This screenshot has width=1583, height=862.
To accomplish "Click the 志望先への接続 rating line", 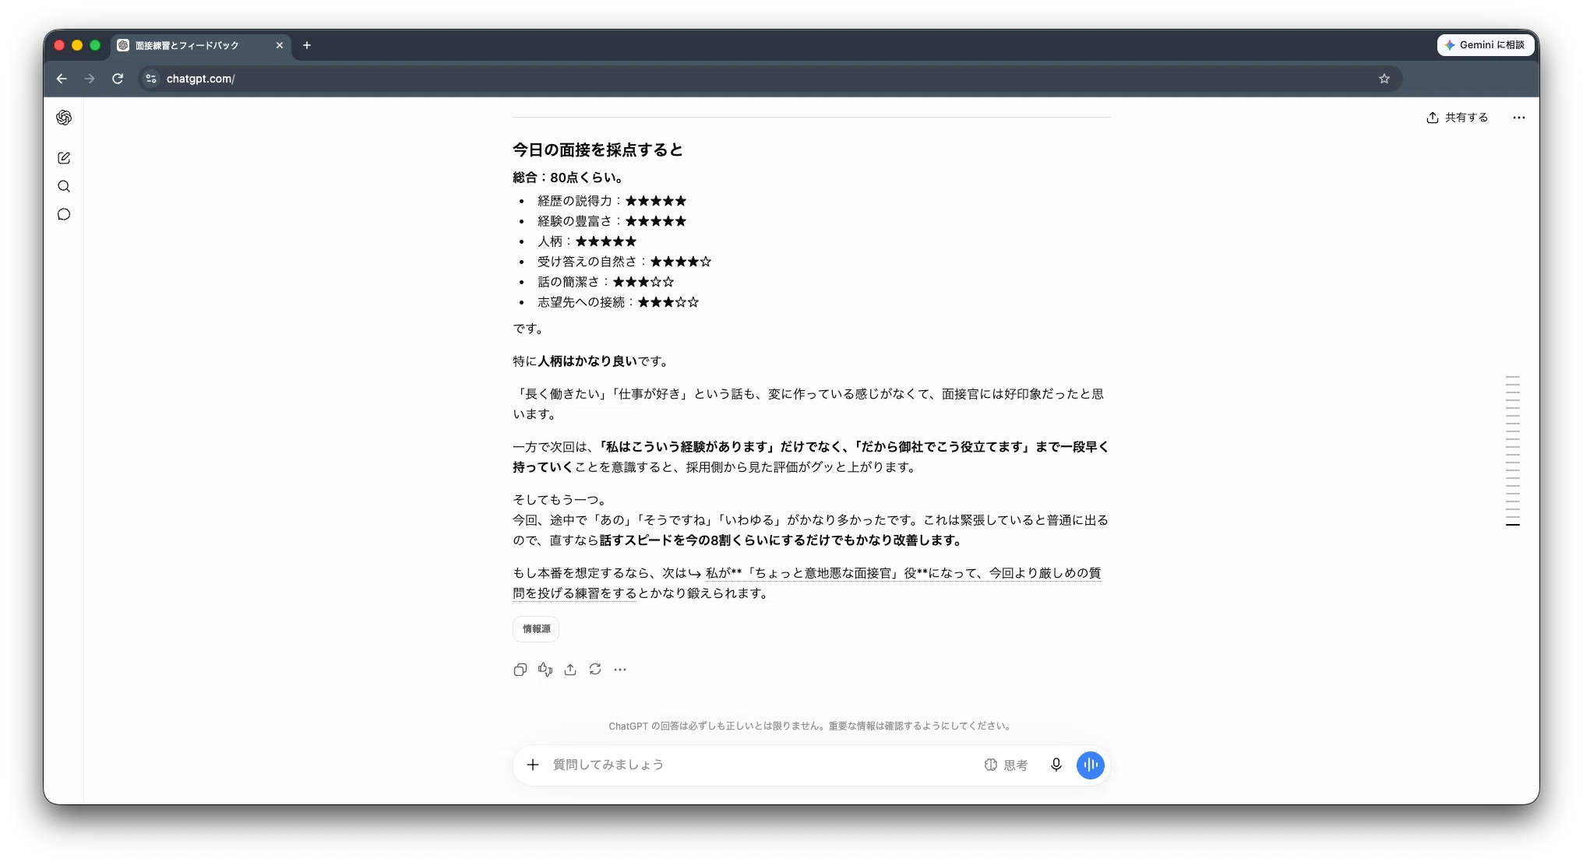I will tap(618, 302).
